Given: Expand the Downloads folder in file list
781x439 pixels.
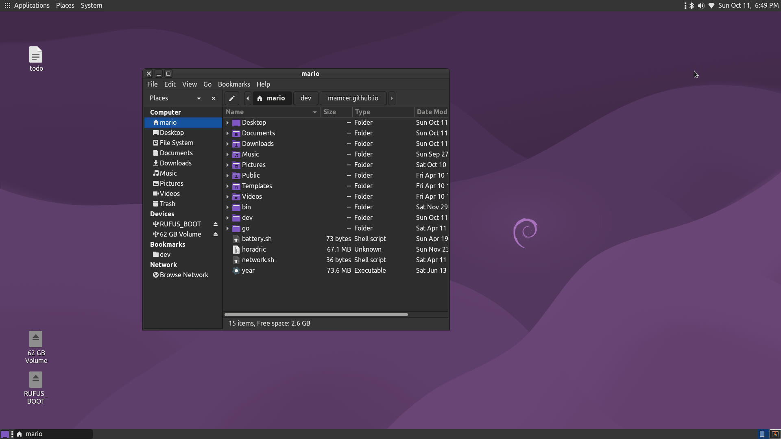Looking at the screenshot, I should tap(227, 144).
